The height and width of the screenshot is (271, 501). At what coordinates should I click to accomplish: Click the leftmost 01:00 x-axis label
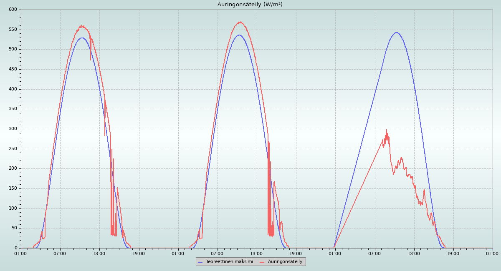[x=21, y=253]
